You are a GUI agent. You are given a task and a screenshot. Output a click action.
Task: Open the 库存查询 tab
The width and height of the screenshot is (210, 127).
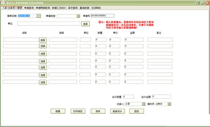pos(73,8)
